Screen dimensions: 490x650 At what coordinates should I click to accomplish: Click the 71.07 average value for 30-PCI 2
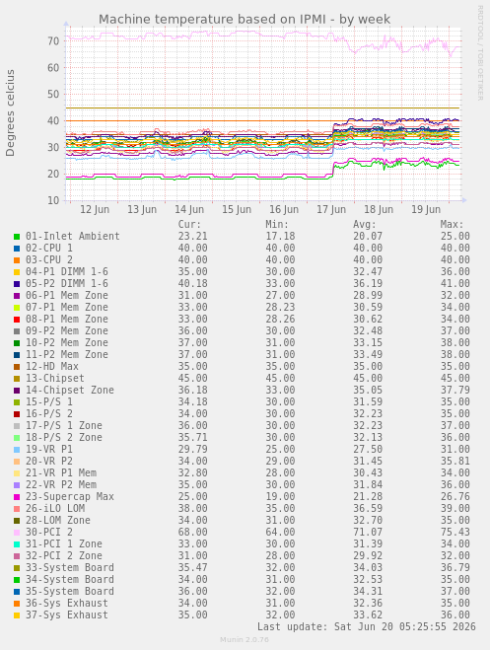click(368, 532)
